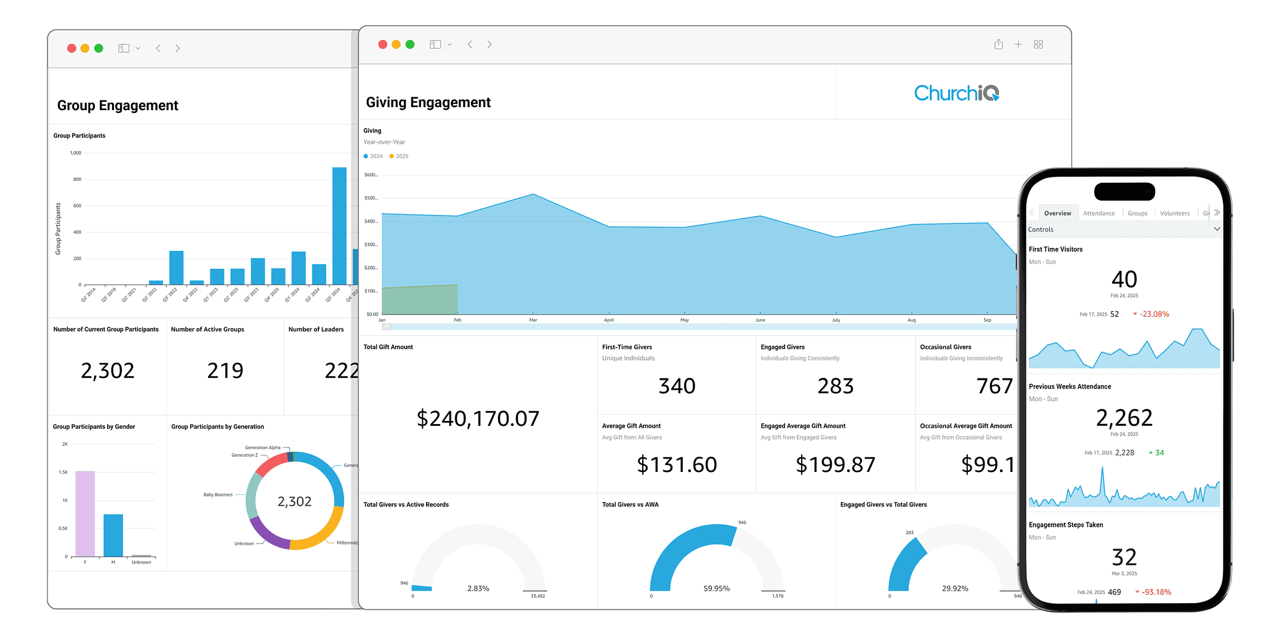Open the Groups tab on the phone
The width and height of the screenshot is (1261, 632).
click(1137, 214)
